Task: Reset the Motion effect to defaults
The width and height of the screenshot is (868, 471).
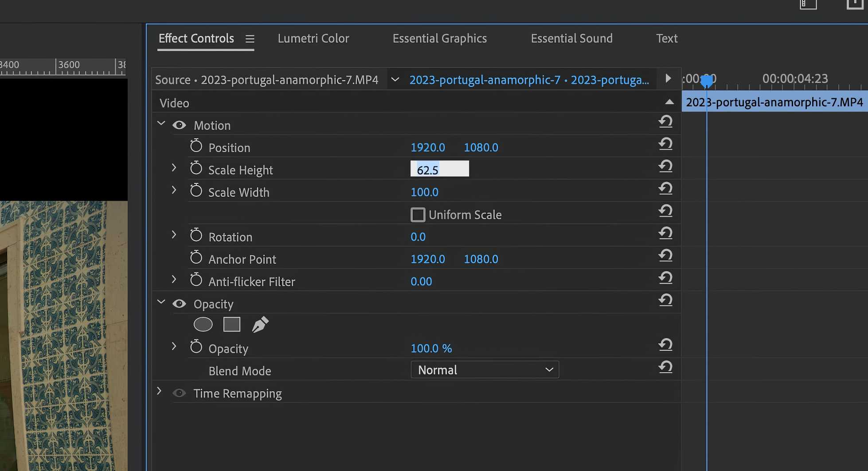Action: [x=665, y=122]
